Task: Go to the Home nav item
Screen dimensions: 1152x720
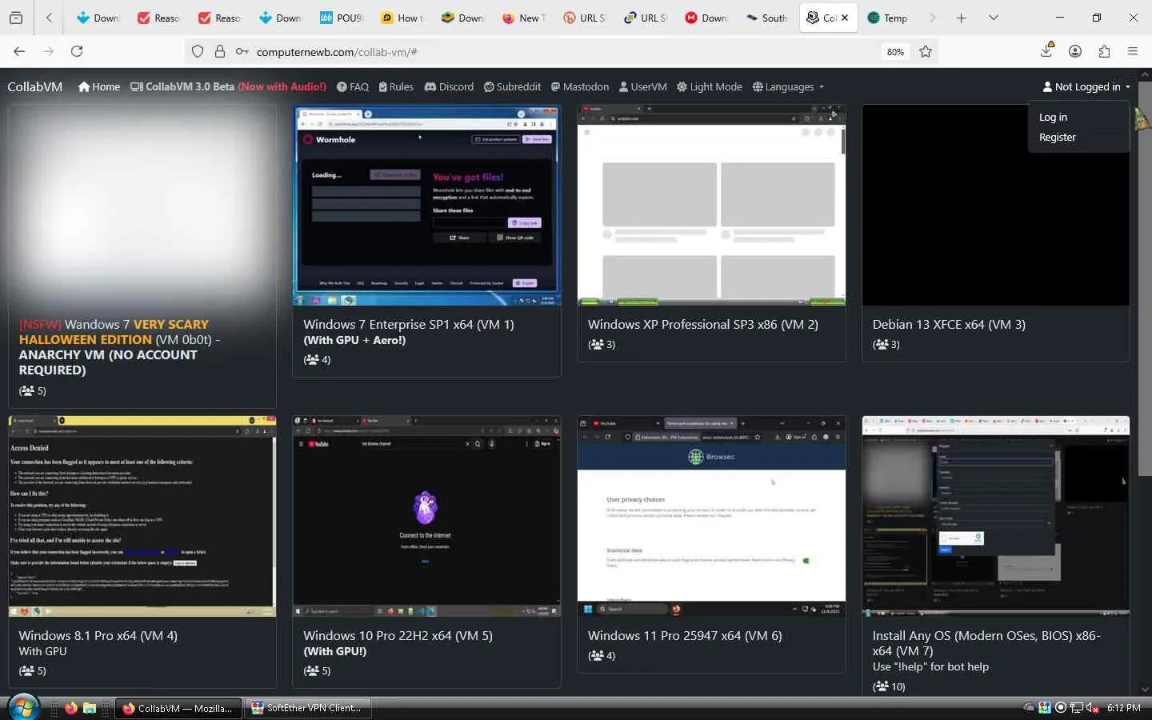Action: (99, 86)
